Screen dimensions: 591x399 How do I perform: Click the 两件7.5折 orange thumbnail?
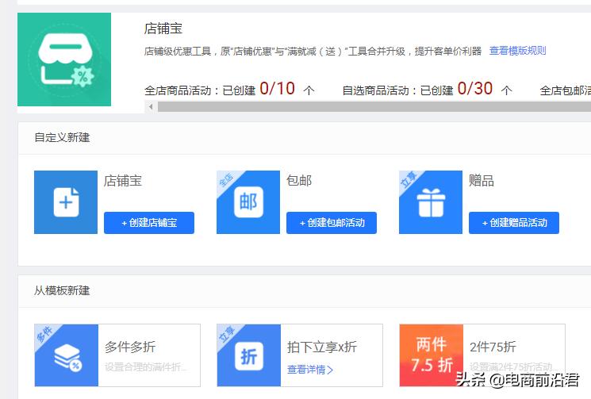(432, 355)
